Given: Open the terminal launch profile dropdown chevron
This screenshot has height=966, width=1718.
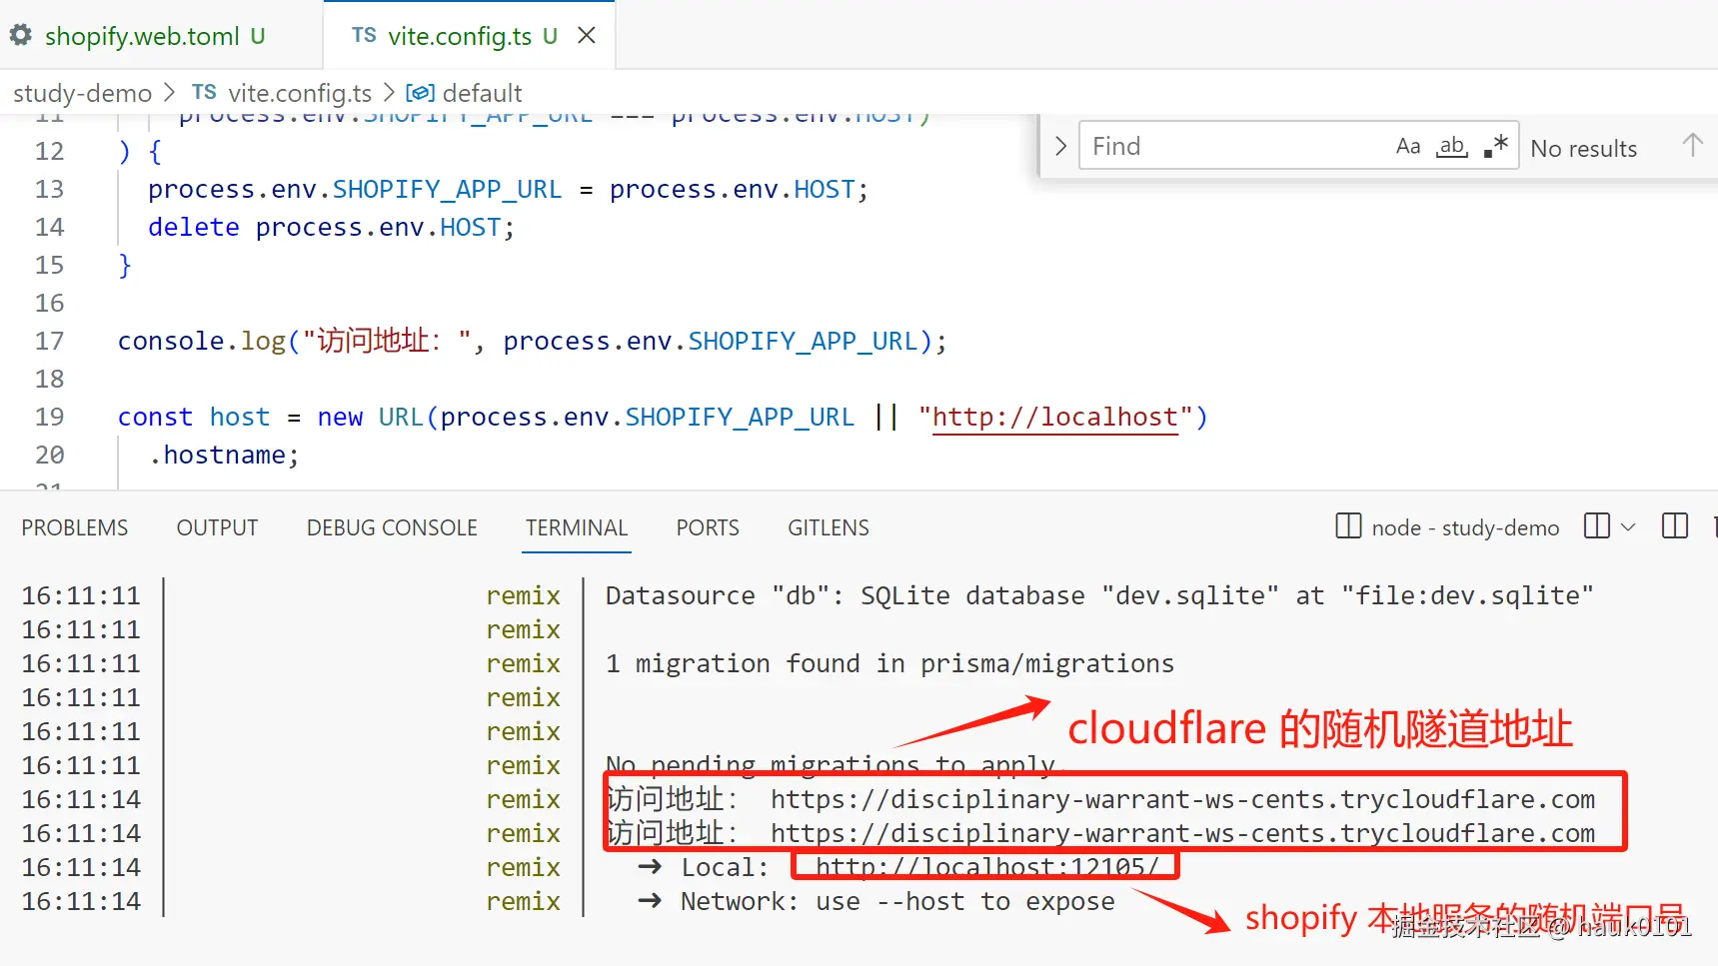Looking at the screenshot, I should [1628, 526].
